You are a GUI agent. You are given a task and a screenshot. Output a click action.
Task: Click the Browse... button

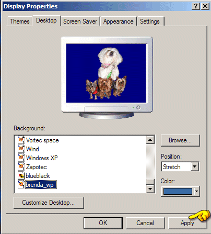point(180,140)
